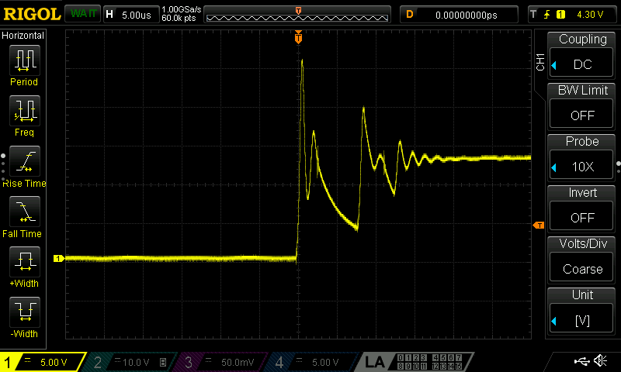Click the LA logic analyzer button
This screenshot has width=621, height=372.
[x=375, y=362]
